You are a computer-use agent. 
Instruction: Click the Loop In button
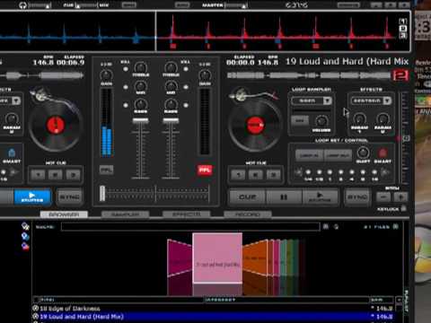pyautogui.click(x=309, y=155)
